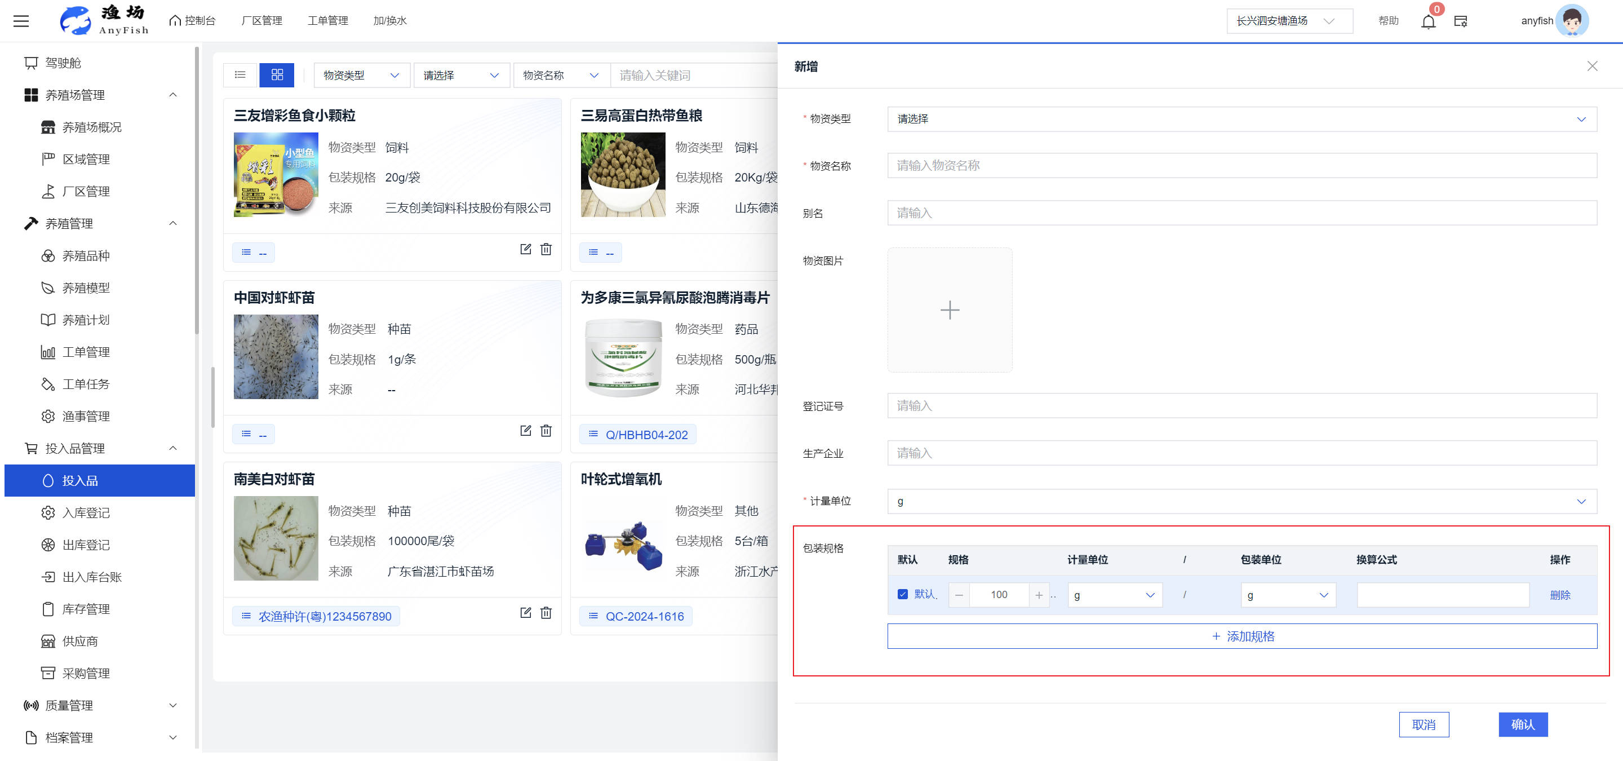Decrease 规格 value with minus stepper
The image size is (1623, 761).
tap(959, 595)
